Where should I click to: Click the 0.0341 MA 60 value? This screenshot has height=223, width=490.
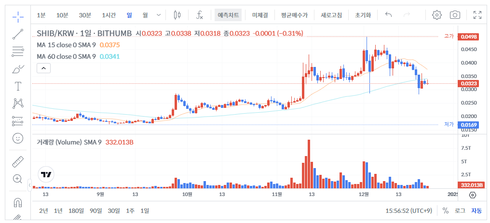click(x=109, y=56)
